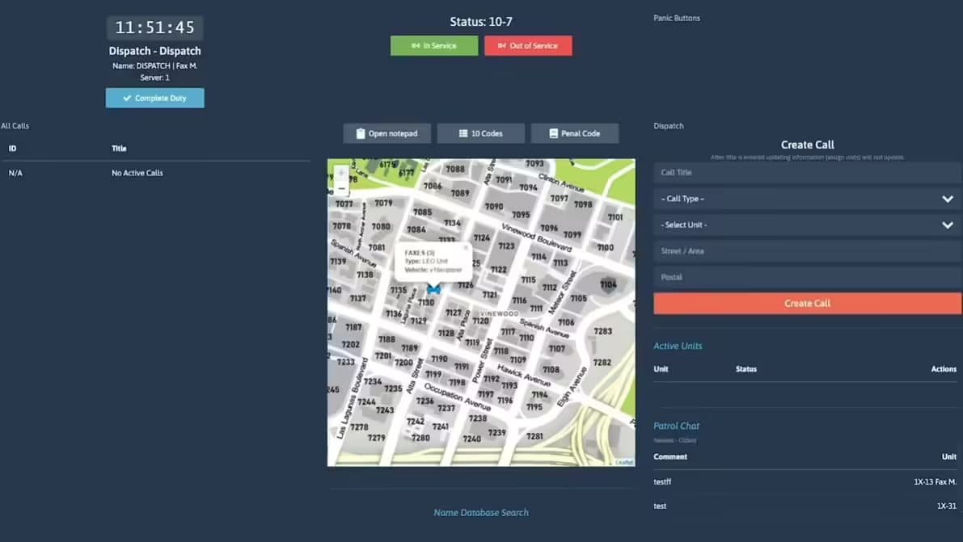The image size is (963, 542).
Task: Open the Select Unit dropdown
Action: tap(800, 225)
